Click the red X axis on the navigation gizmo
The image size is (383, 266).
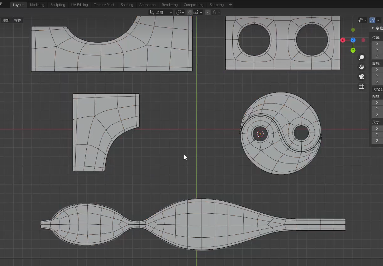coord(343,40)
